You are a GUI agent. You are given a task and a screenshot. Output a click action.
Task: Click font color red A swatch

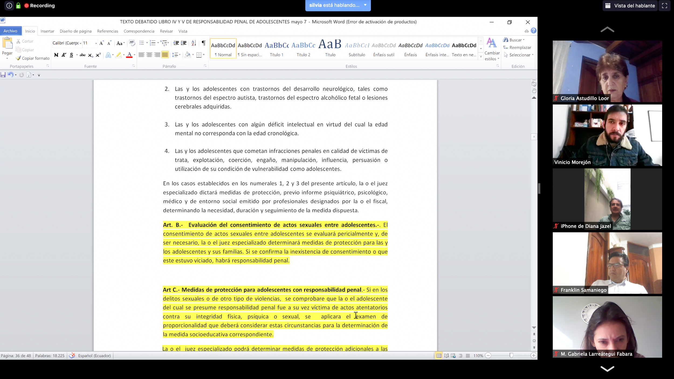click(x=129, y=55)
